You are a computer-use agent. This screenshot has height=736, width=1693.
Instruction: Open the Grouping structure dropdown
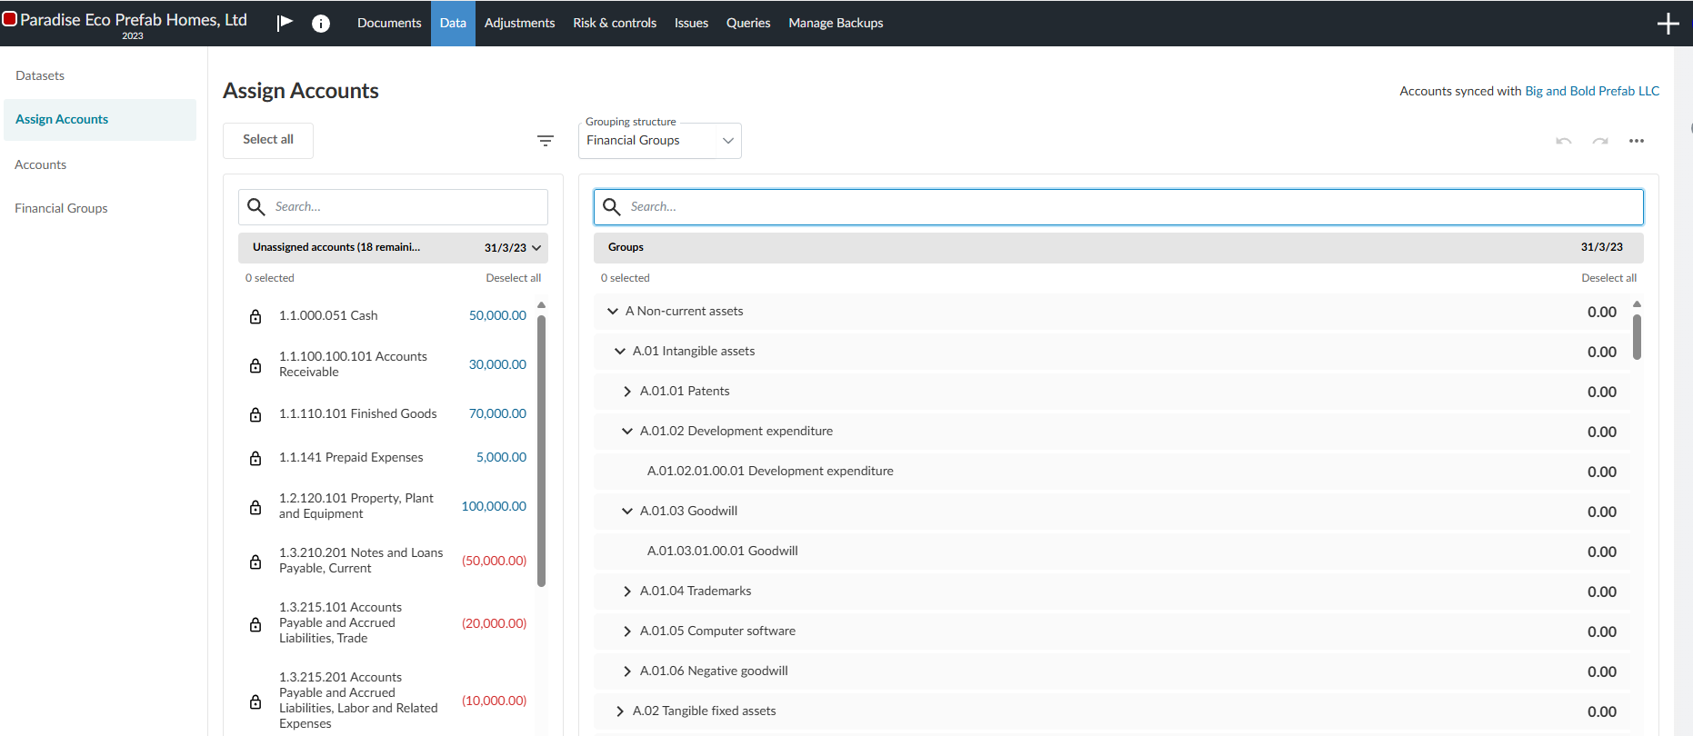click(x=659, y=141)
